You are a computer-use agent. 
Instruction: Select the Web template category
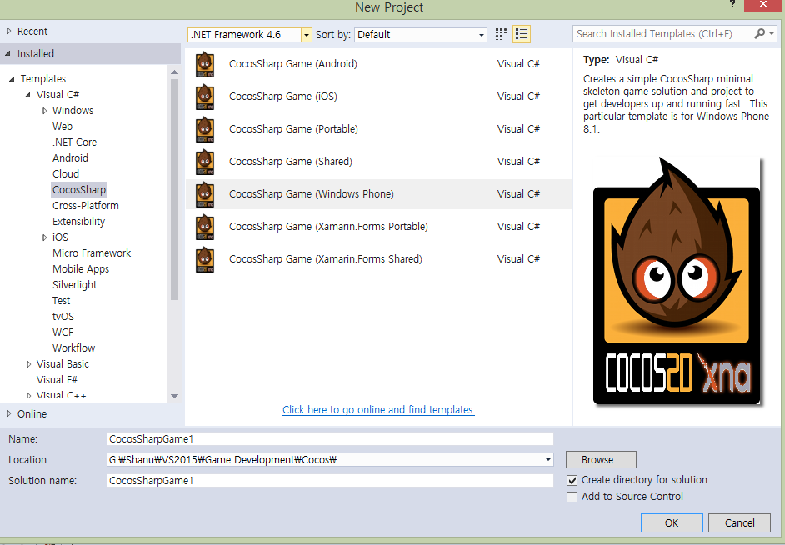pos(62,126)
